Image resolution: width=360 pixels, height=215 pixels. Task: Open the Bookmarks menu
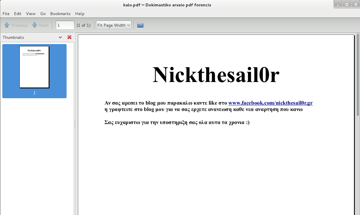(60, 14)
